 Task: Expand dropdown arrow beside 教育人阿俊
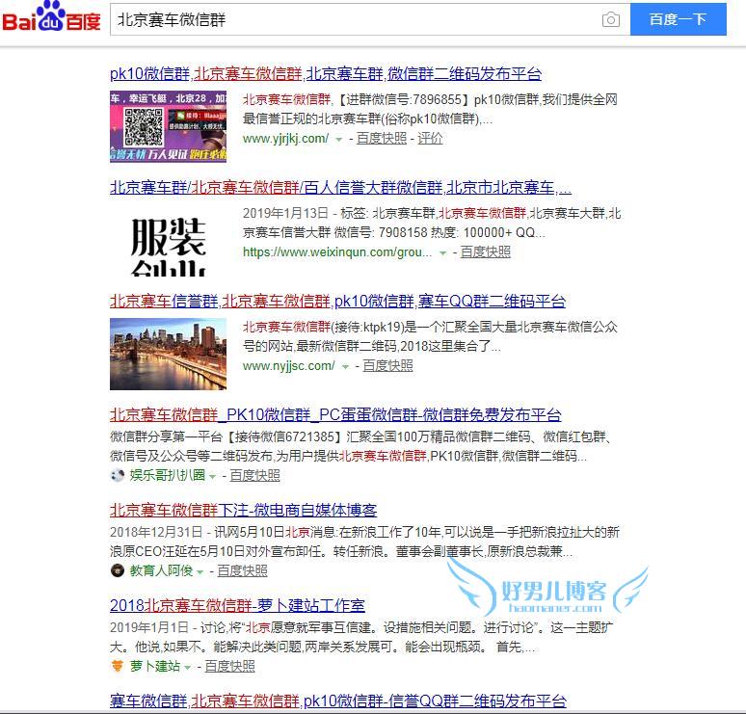pos(200,571)
